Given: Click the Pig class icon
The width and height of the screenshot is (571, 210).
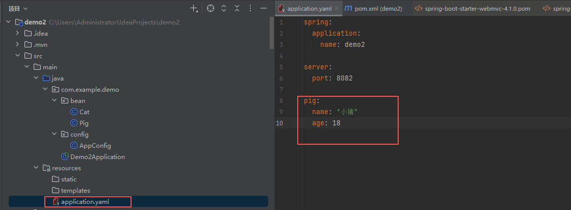Looking at the screenshot, I should click(x=74, y=123).
